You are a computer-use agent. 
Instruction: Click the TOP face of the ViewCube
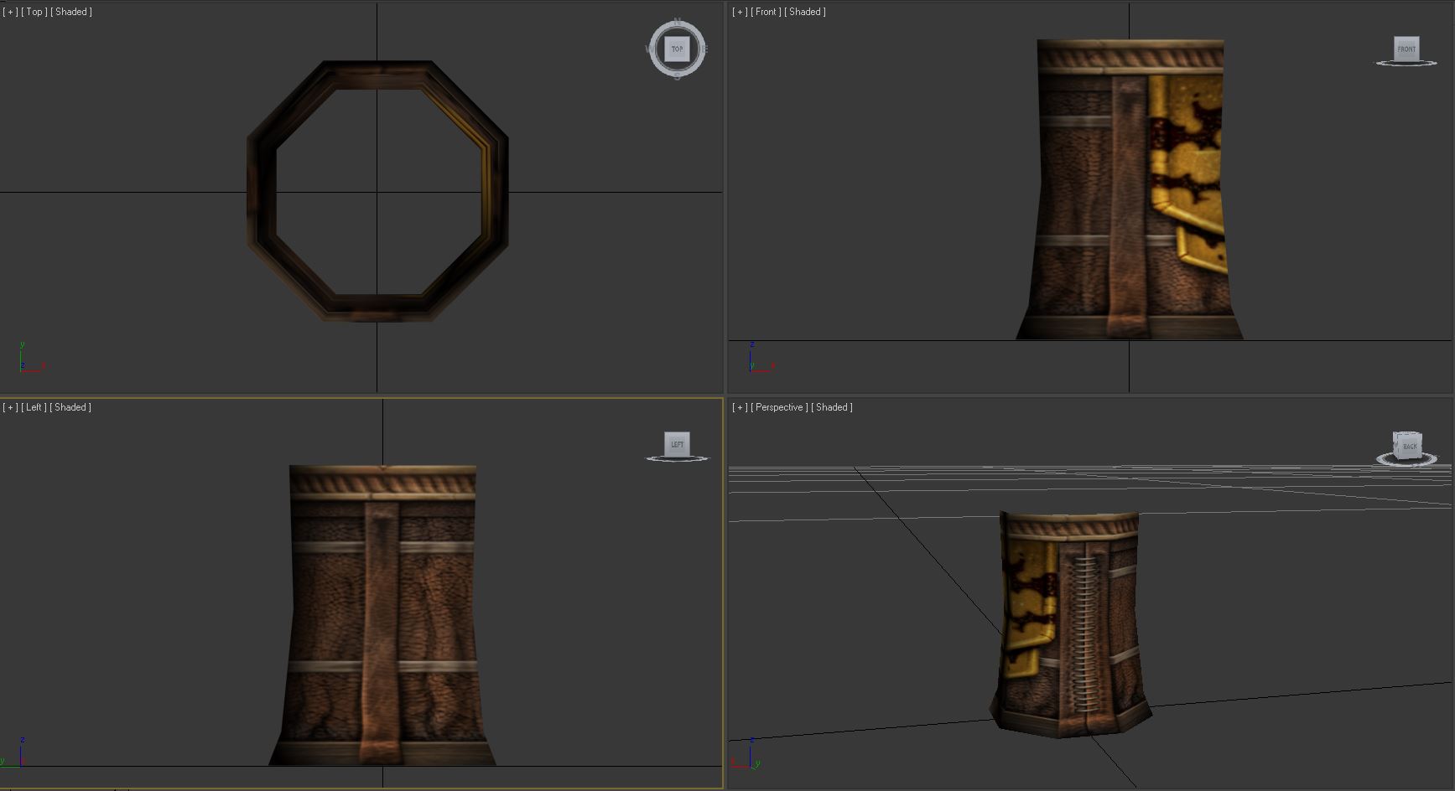(677, 49)
